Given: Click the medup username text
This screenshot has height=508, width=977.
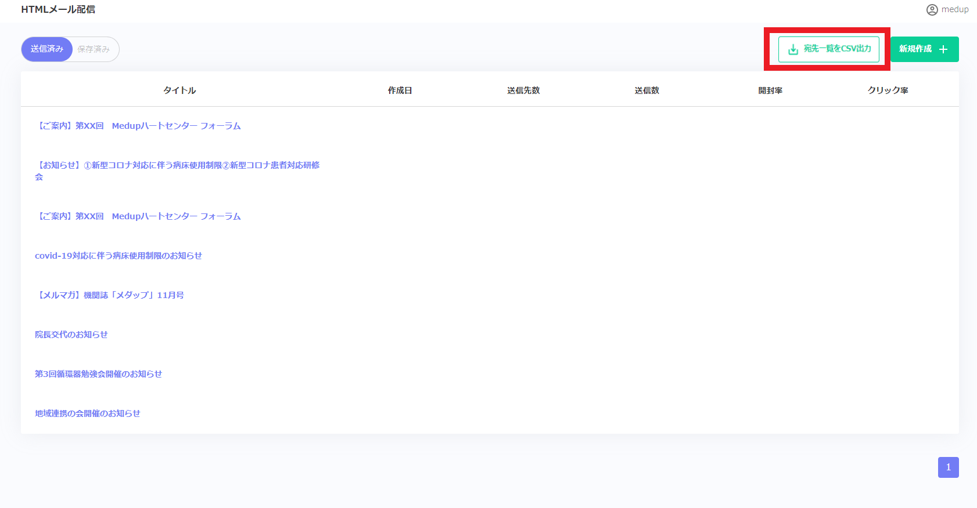Looking at the screenshot, I should tap(955, 10).
